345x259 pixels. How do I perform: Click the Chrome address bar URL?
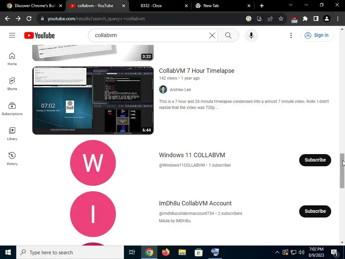point(96,19)
